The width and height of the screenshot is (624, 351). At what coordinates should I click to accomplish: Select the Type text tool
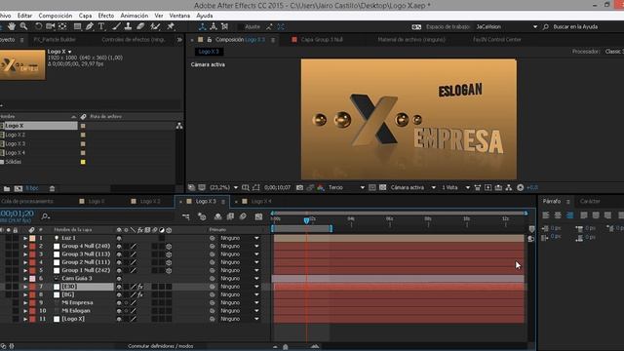tap(101, 26)
